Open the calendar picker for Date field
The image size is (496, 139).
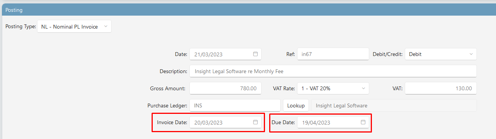click(x=255, y=54)
